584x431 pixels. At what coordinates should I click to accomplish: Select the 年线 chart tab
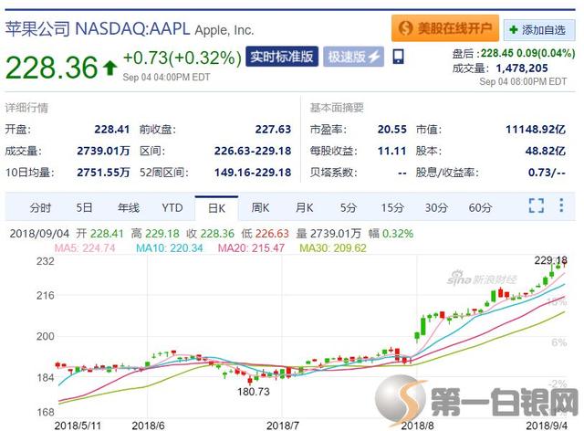(x=129, y=207)
